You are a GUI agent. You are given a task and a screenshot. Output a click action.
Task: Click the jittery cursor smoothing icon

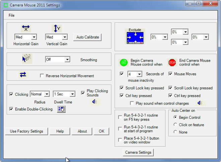point(27,59)
